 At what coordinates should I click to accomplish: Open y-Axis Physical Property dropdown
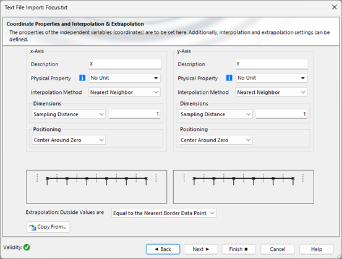tap(271, 78)
